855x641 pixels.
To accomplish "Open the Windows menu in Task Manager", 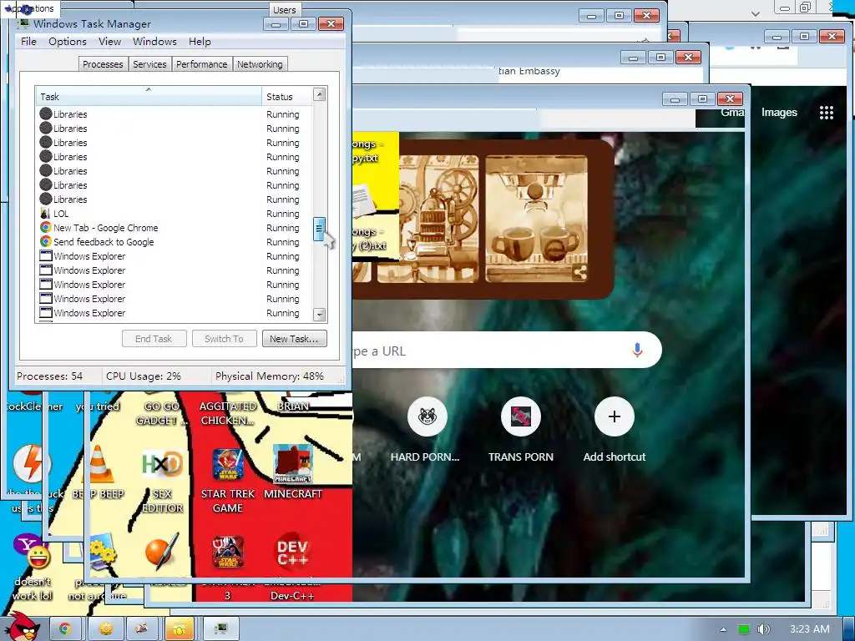I will tap(154, 42).
